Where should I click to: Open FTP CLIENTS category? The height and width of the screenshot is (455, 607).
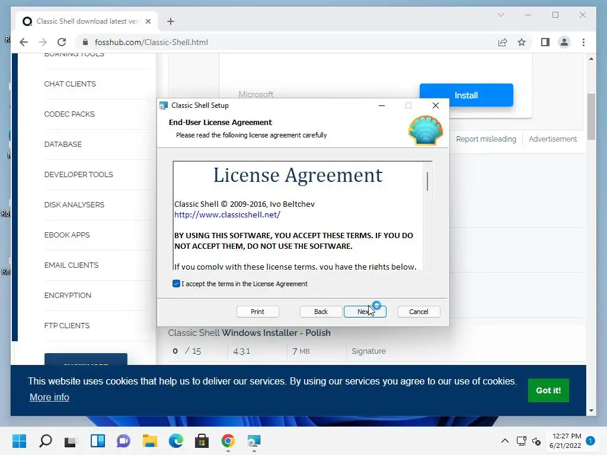67,325
